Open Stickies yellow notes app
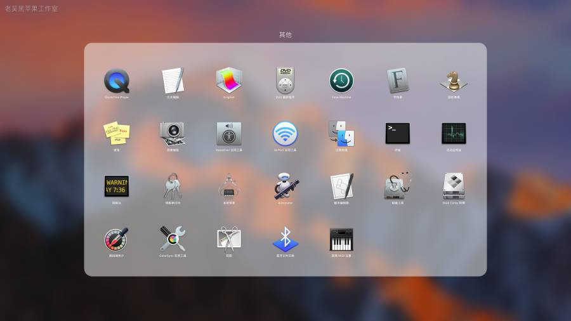This screenshot has height=321, width=571. coord(117,133)
